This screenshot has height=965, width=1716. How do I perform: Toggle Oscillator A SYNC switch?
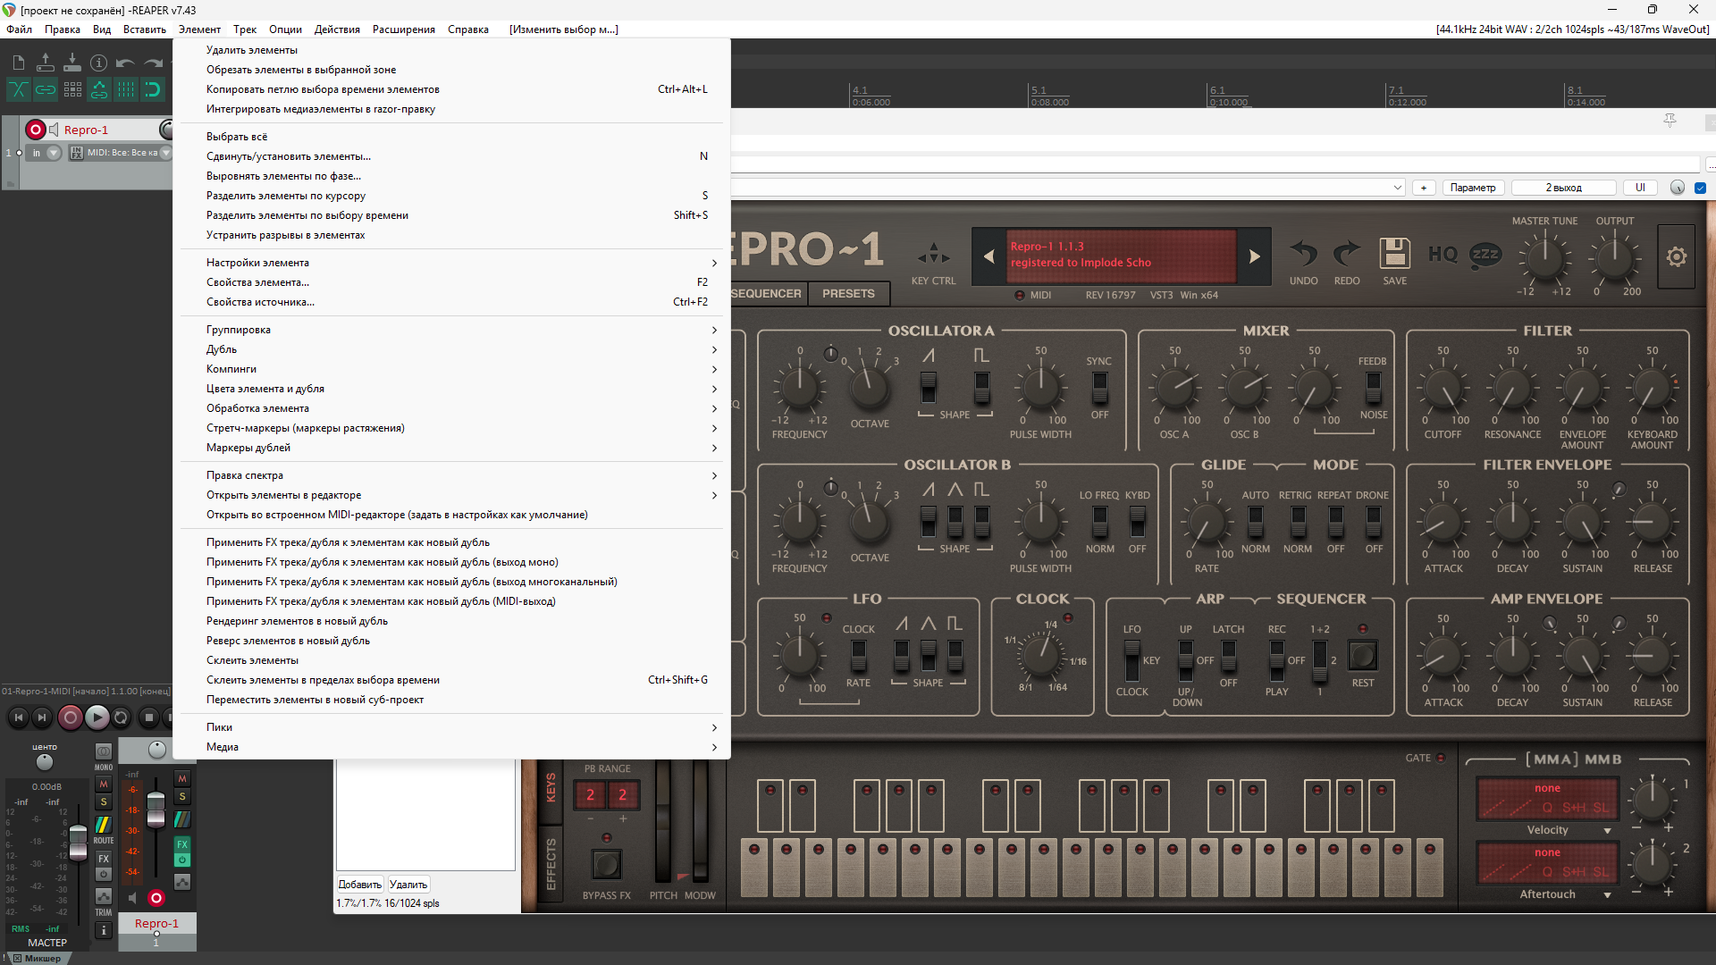click(1099, 388)
